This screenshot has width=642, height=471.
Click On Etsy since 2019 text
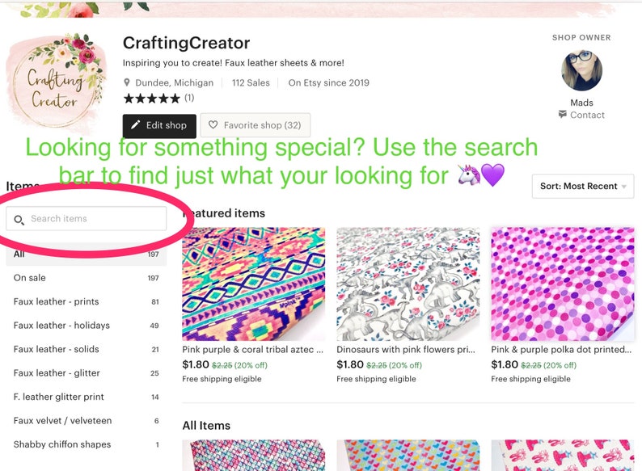pyautogui.click(x=329, y=82)
